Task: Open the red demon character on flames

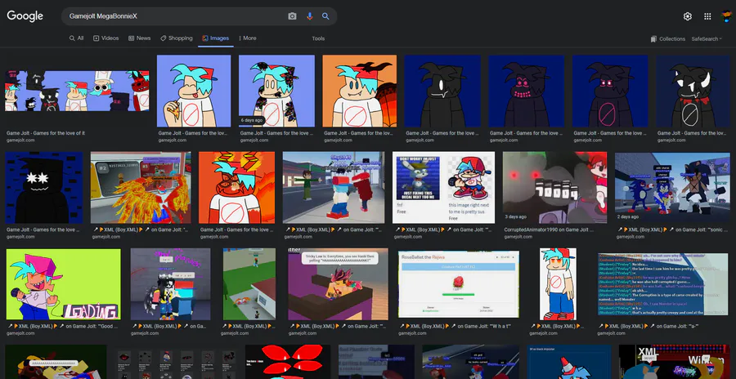Action: click(236, 188)
